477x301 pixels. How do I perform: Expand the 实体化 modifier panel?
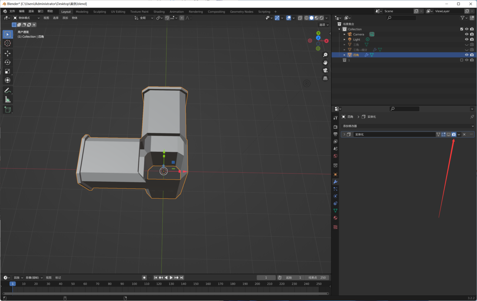point(344,135)
